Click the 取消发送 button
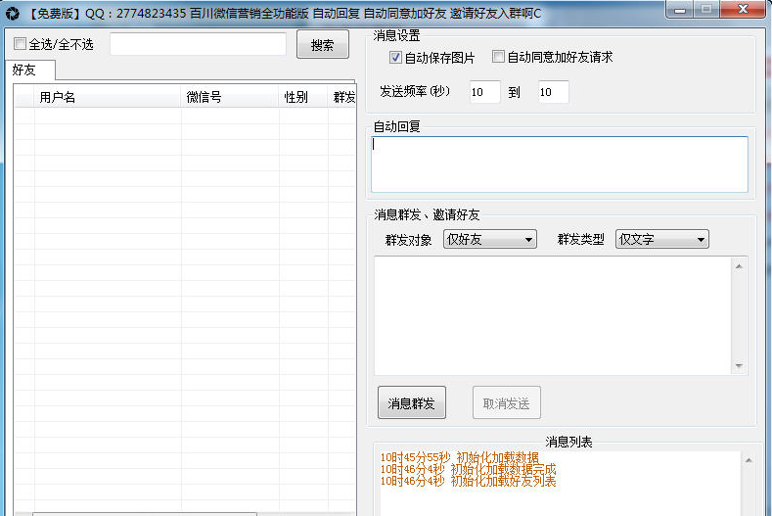Image resolution: width=772 pixels, height=516 pixels. click(507, 402)
